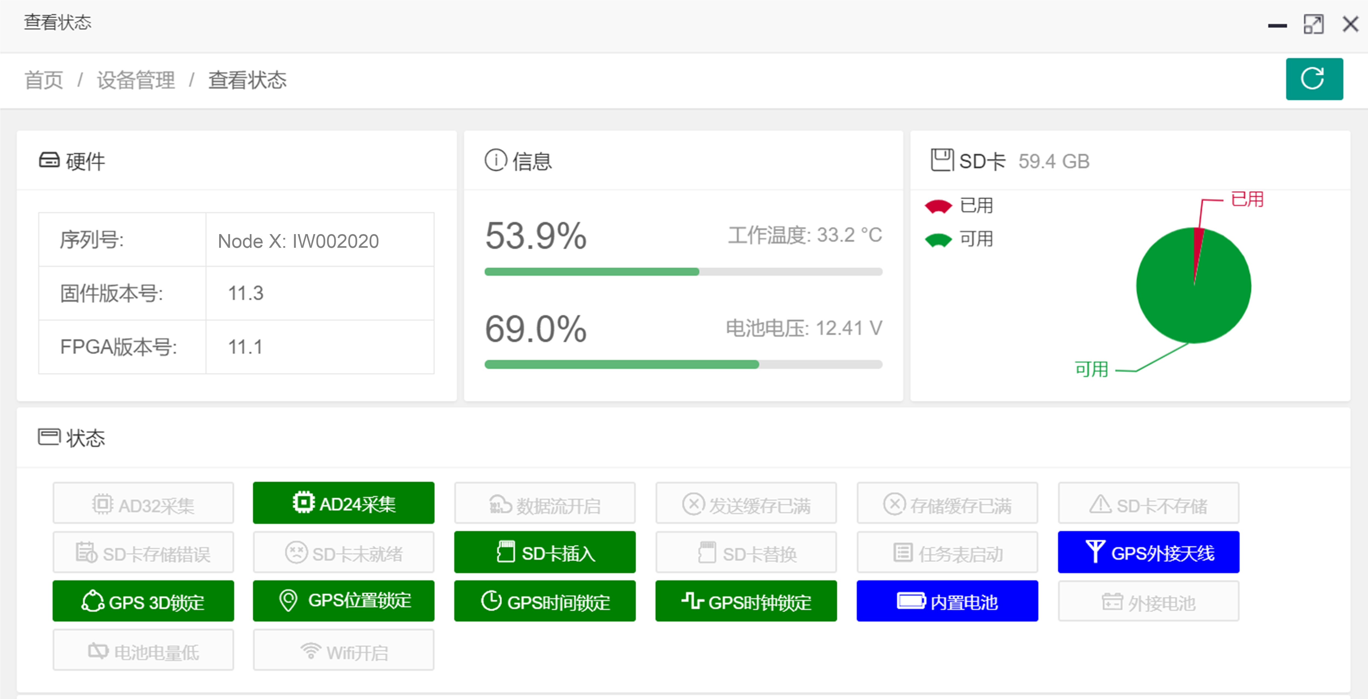
Task: Click the hardware panel drive icon
Action: point(50,160)
